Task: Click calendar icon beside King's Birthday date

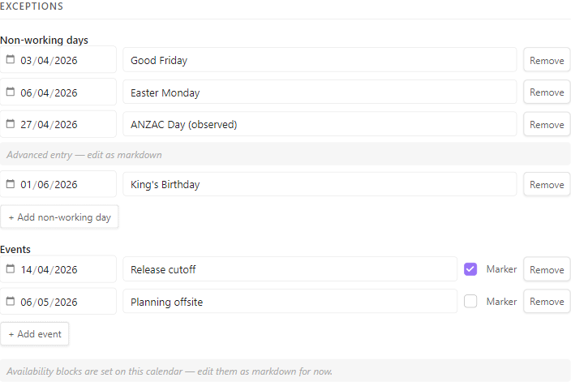Action: tap(11, 184)
